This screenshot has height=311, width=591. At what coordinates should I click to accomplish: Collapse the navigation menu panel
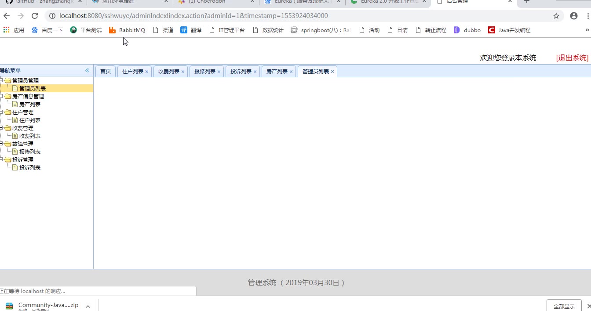pyautogui.click(x=87, y=70)
